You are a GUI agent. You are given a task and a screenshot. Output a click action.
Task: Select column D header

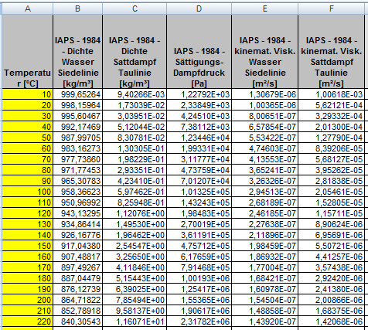pos(199,9)
